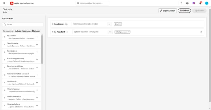Add the Datenerfassung resource with plus

coord(37,90)
